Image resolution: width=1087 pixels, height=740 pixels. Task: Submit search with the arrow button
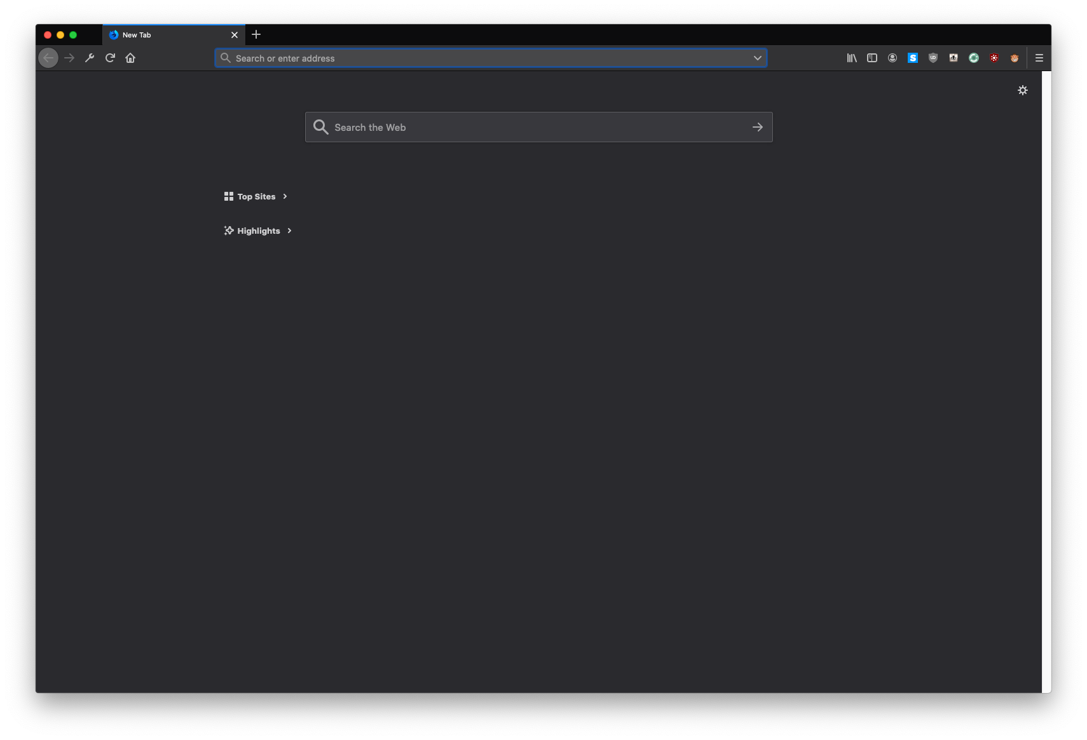[x=758, y=127]
